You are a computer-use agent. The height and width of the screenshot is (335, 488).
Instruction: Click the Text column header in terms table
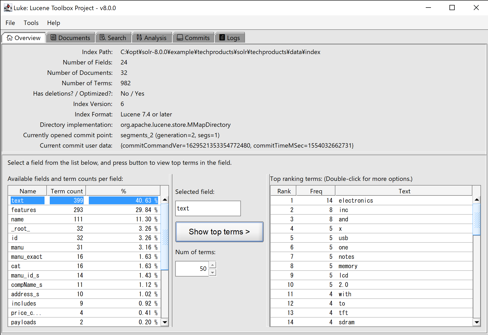click(404, 191)
